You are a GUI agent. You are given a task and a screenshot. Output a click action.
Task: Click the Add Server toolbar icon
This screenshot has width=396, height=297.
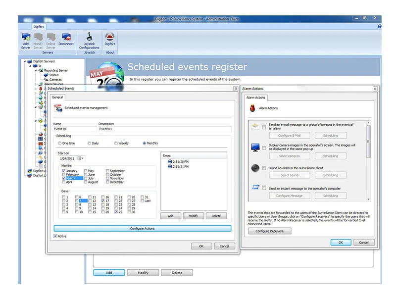point(26,37)
